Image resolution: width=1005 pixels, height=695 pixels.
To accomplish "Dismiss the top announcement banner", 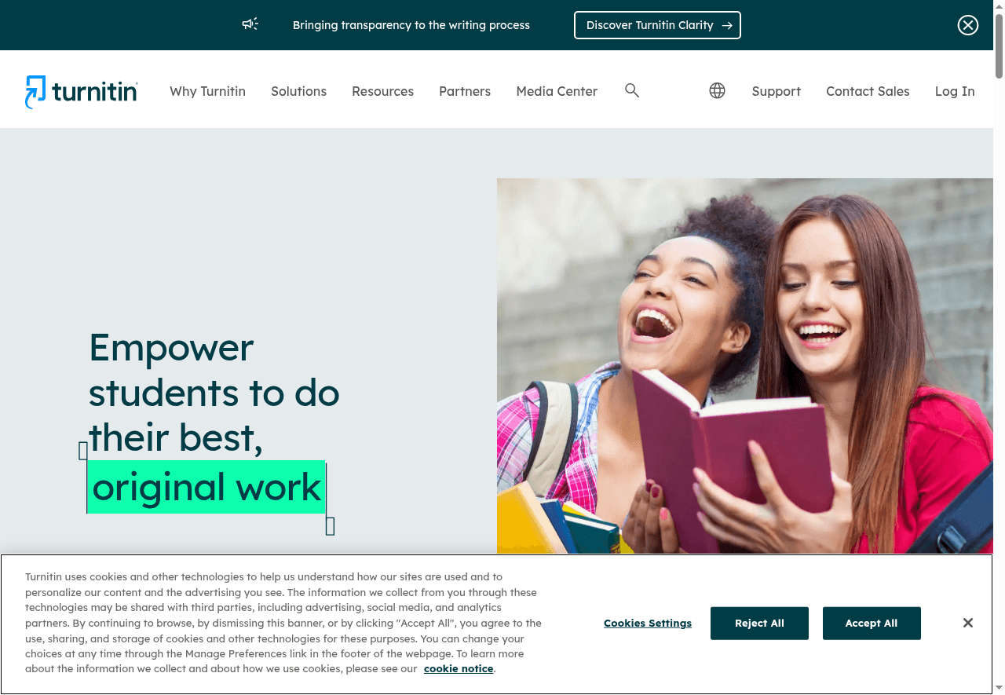I will (x=968, y=25).
